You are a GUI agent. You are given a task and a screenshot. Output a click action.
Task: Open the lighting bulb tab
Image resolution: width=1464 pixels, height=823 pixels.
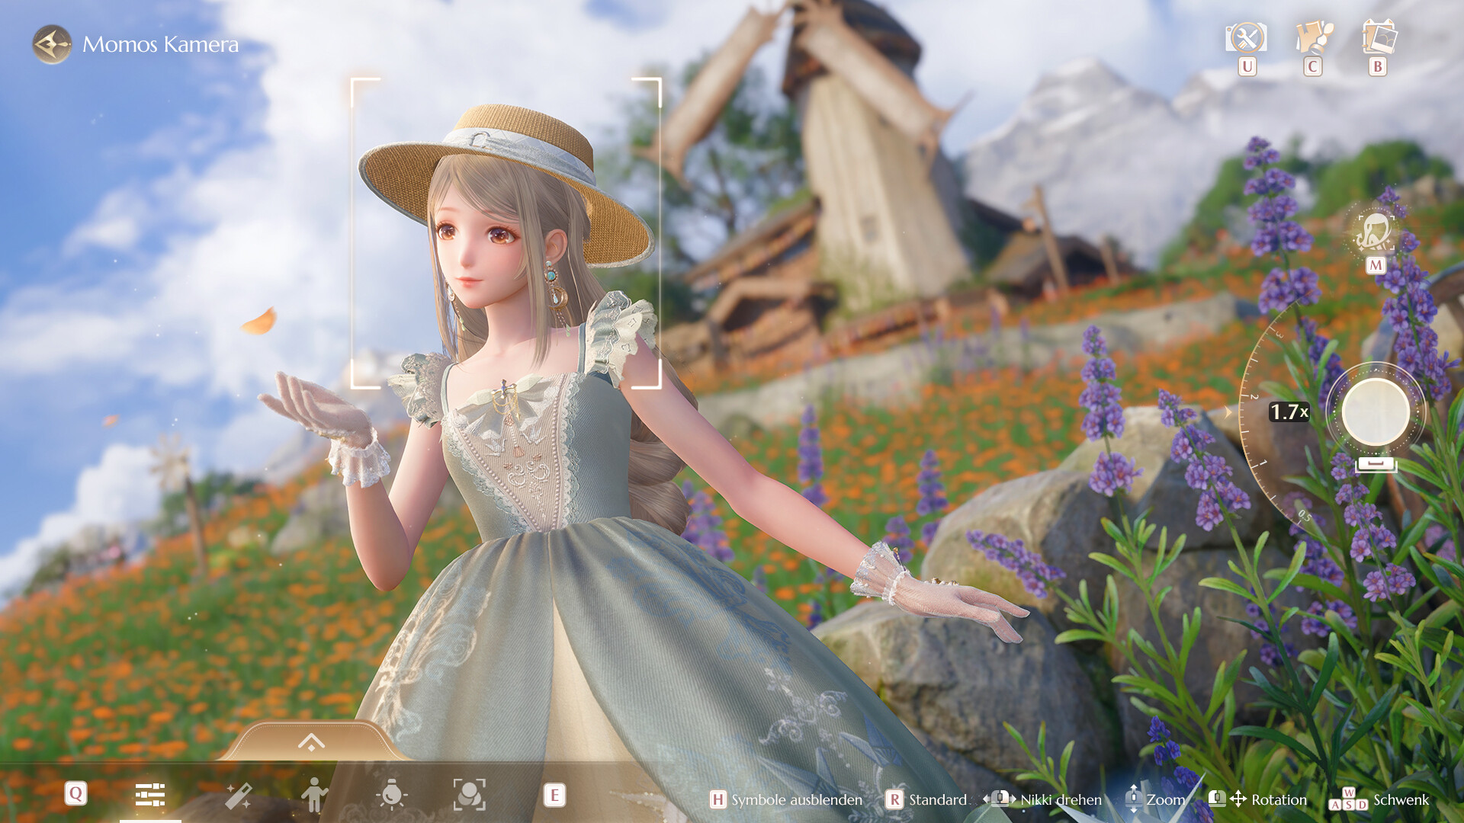point(392,795)
